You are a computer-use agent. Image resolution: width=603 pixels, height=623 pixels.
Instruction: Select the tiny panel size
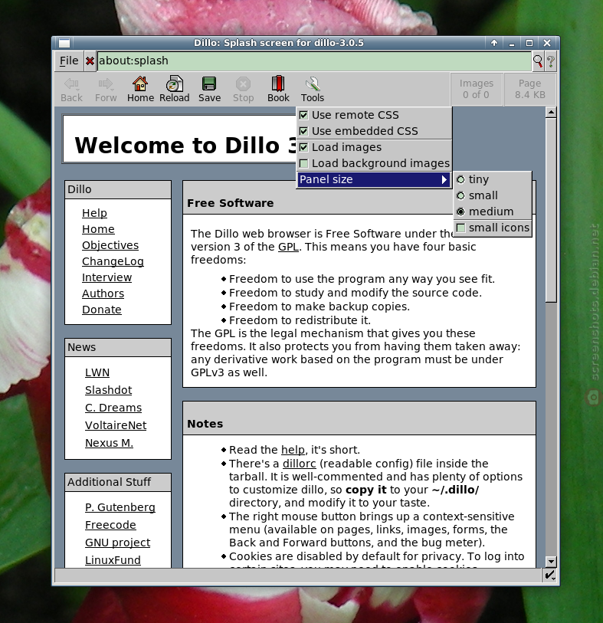tap(493, 179)
